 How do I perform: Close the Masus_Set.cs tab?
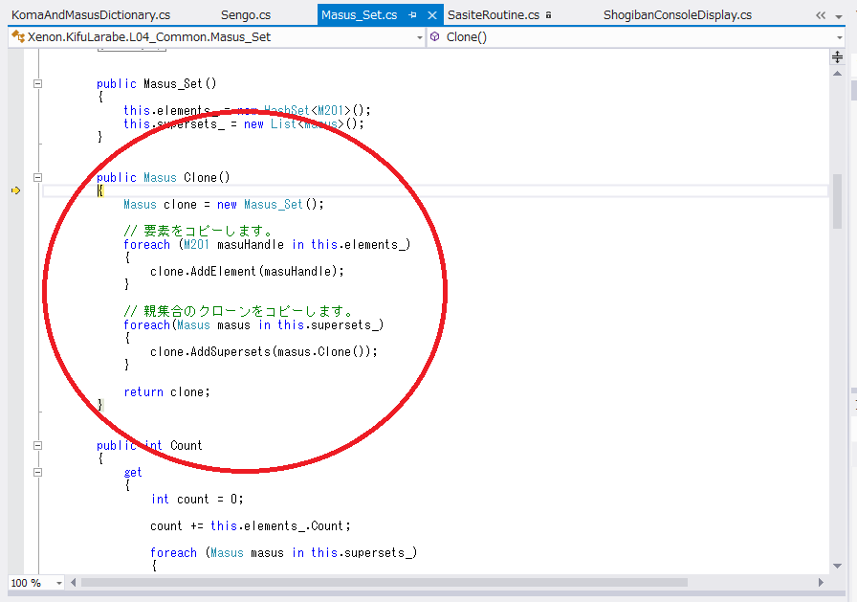[431, 15]
